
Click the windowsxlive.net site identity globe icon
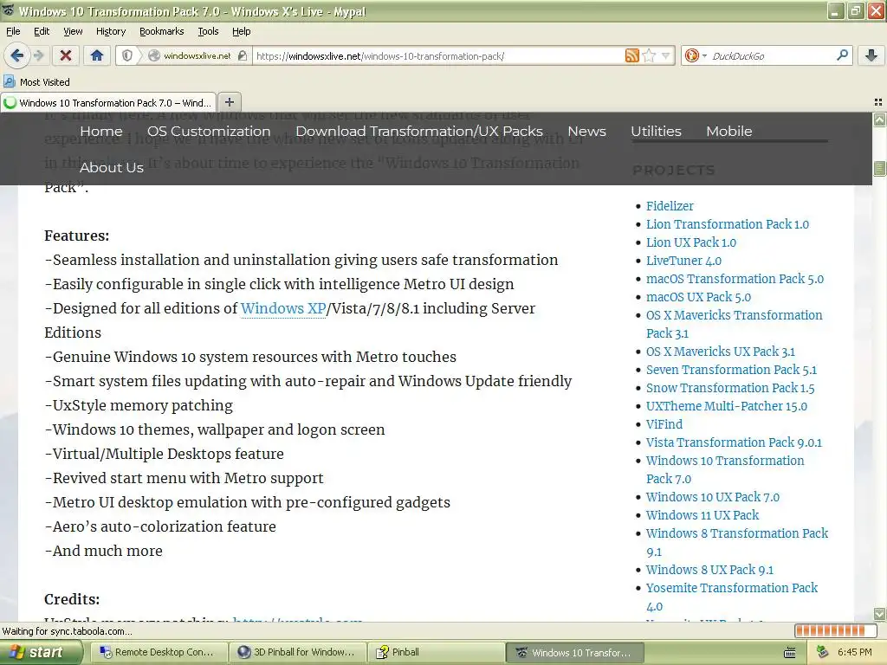[x=154, y=55]
